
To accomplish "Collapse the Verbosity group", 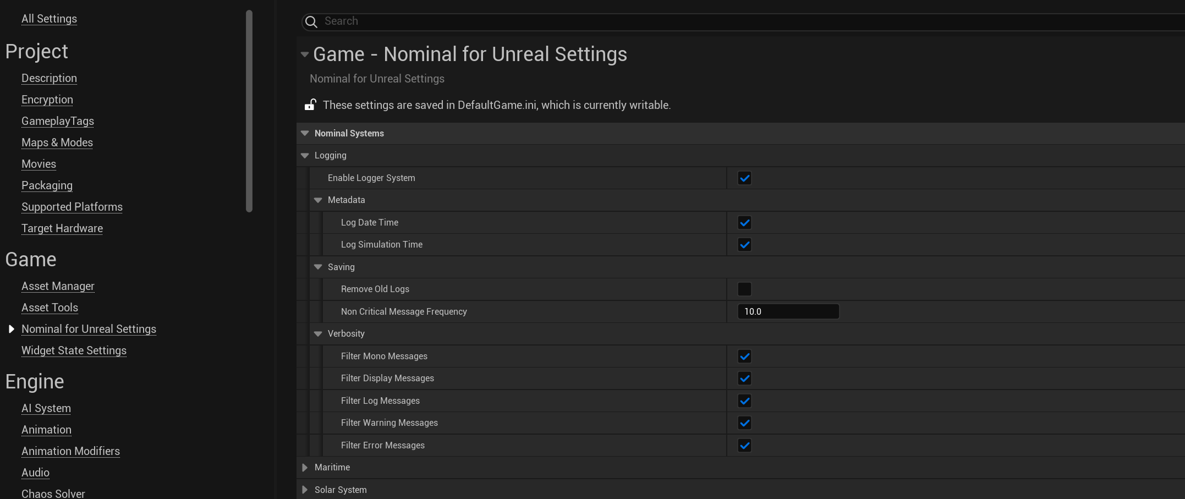I will [x=318, y=334].
